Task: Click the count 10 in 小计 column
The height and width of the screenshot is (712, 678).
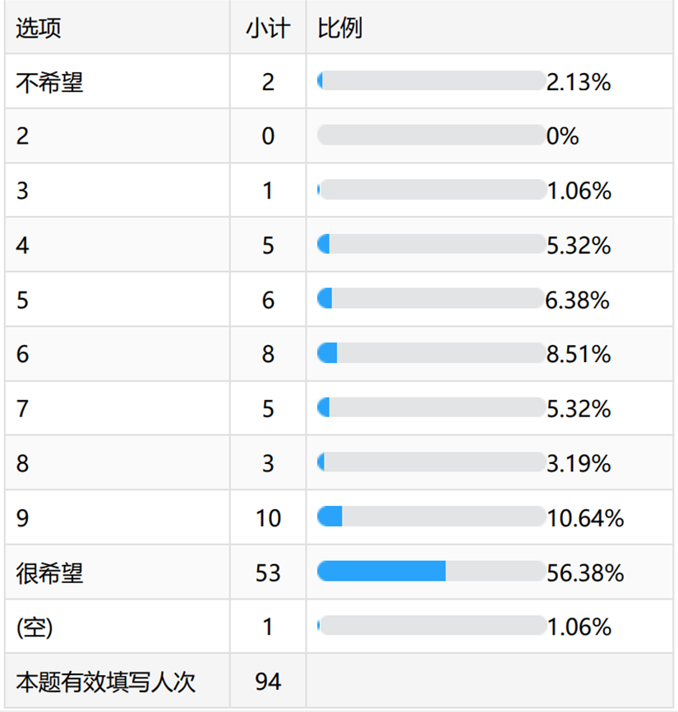Action: coord(268,518)
